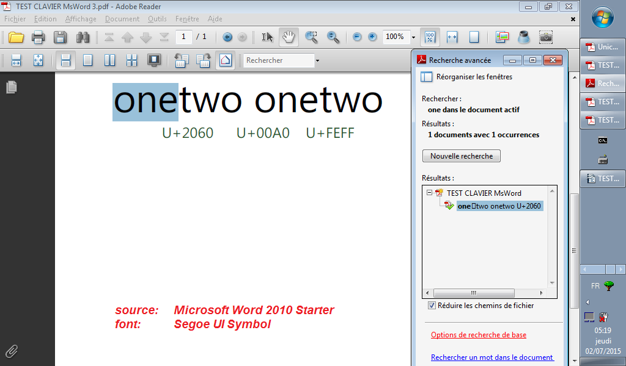626x366 pixels.
Task: Choose the marquee zoom tool
Action: 311,37
